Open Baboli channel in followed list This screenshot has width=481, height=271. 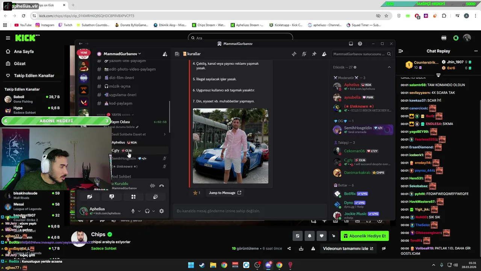tap(32, 99)
